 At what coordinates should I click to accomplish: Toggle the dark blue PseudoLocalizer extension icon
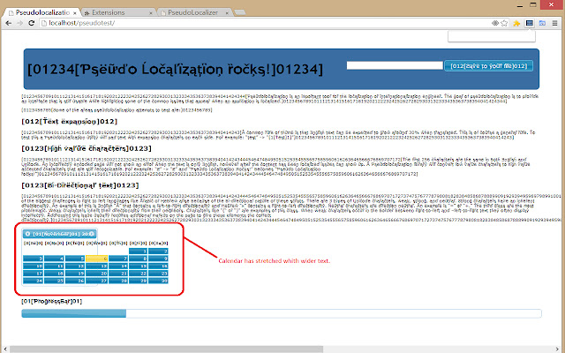[530, 23]
